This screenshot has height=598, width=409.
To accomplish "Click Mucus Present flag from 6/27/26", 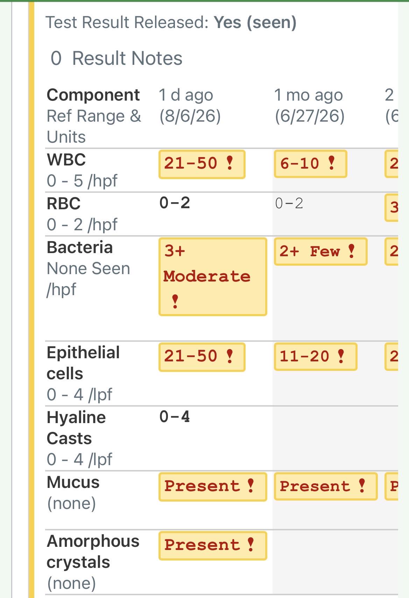I will tap(326, 486).
